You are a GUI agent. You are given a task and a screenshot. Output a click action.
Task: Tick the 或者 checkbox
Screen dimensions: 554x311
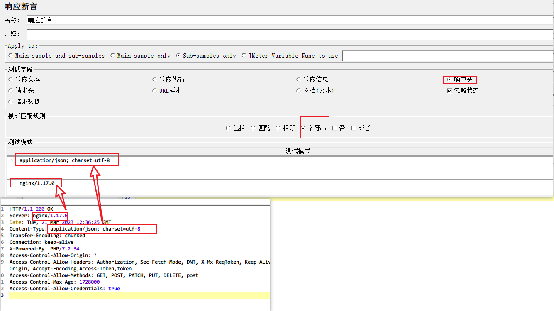[x=354, y=128]
